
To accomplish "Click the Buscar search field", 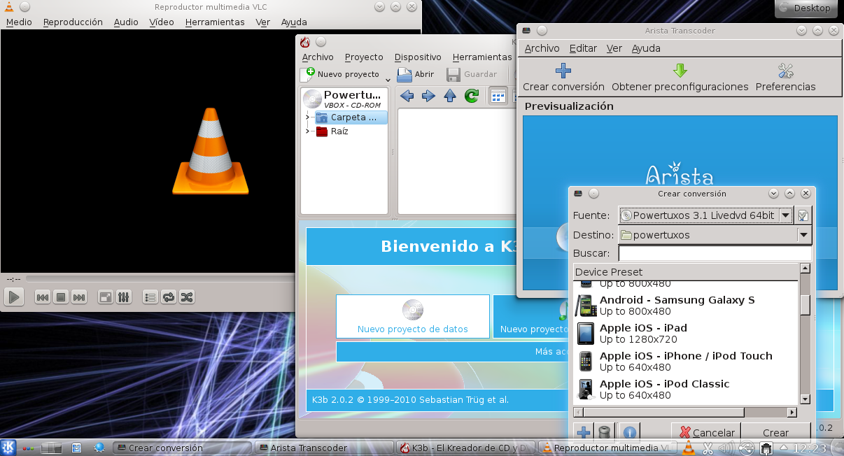I will pyautogui.click(x=715, y=253).
